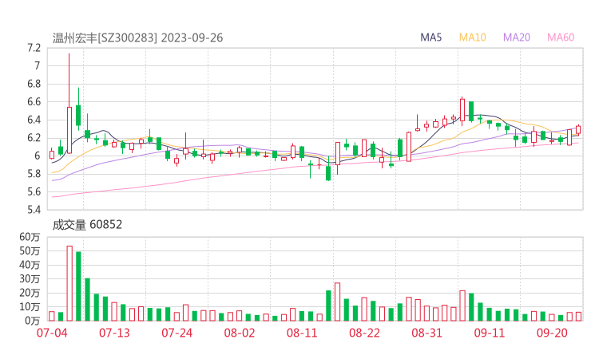Click the MA10 legend label
This screenshot has height=351, width=591.
(472, 37)
